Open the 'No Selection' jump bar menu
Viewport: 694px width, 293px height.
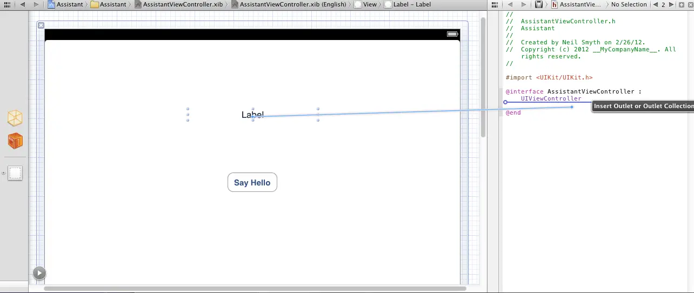pos(629,4)
